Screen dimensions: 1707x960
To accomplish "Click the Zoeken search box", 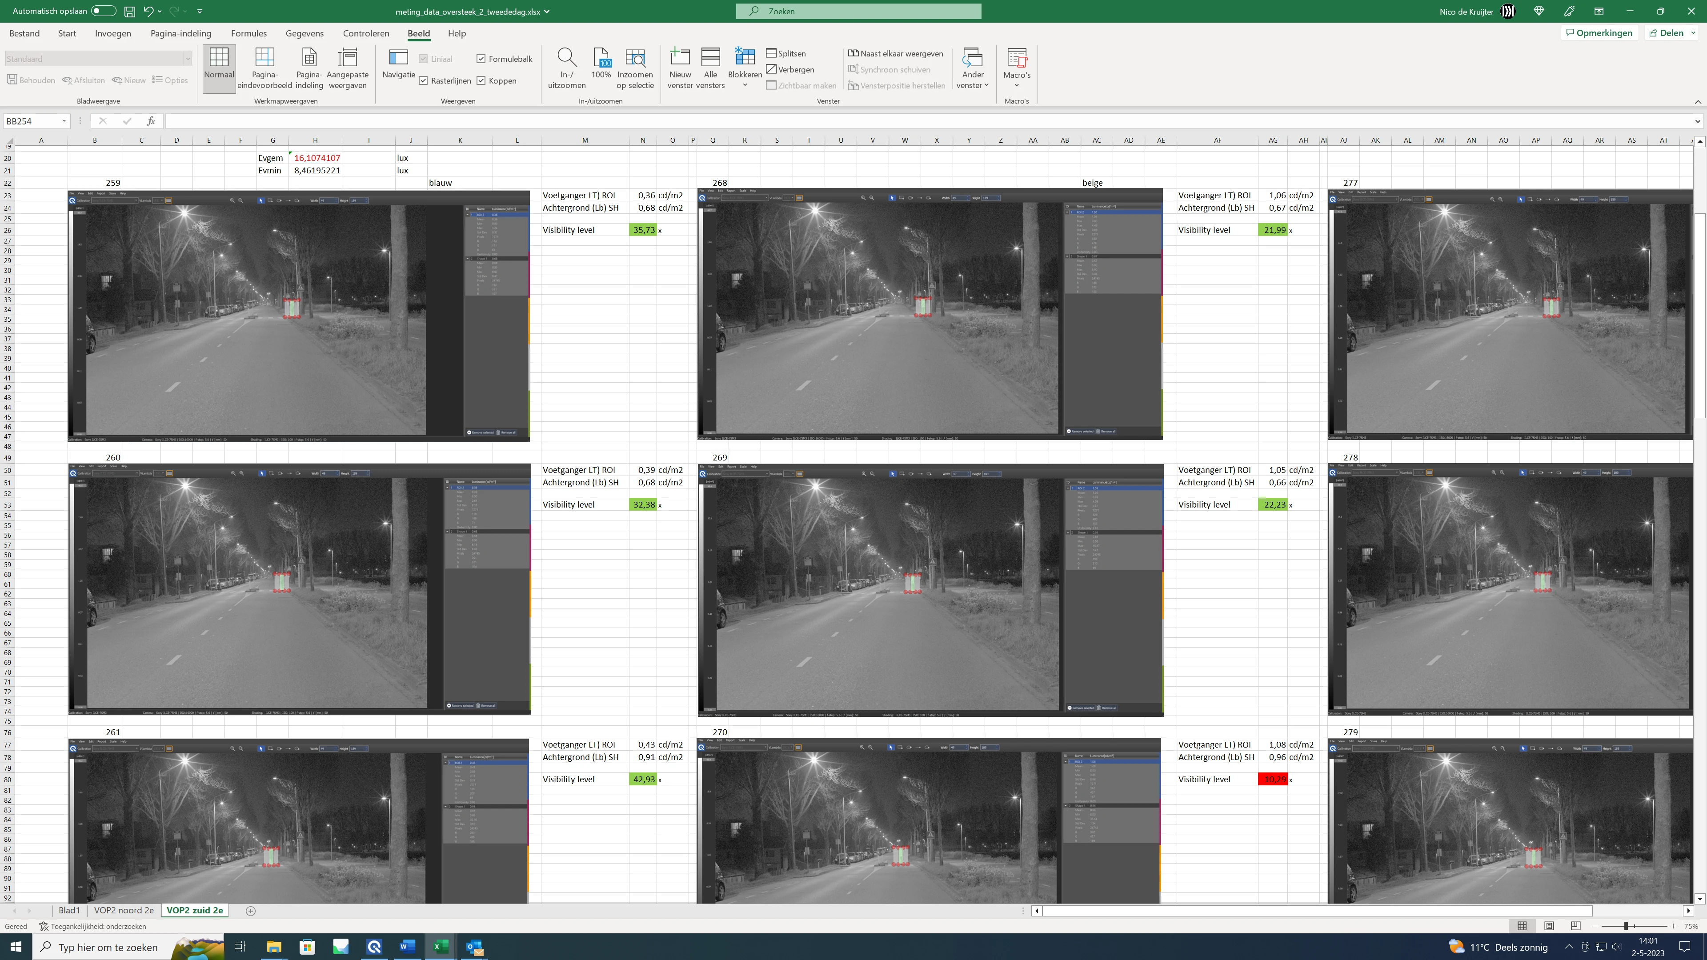I will [x=858, y=11].
